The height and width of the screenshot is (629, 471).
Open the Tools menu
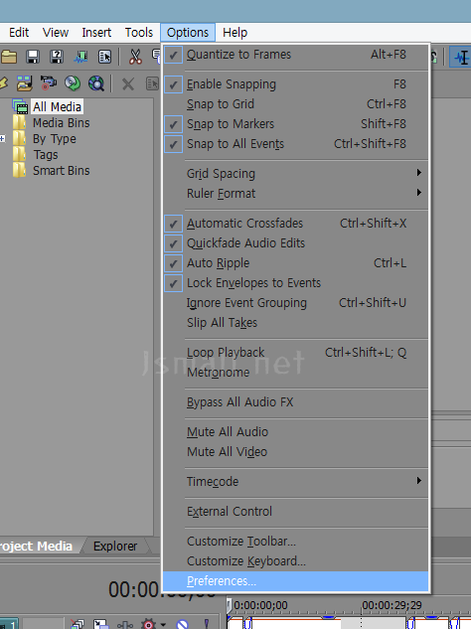tap(139, 33)
